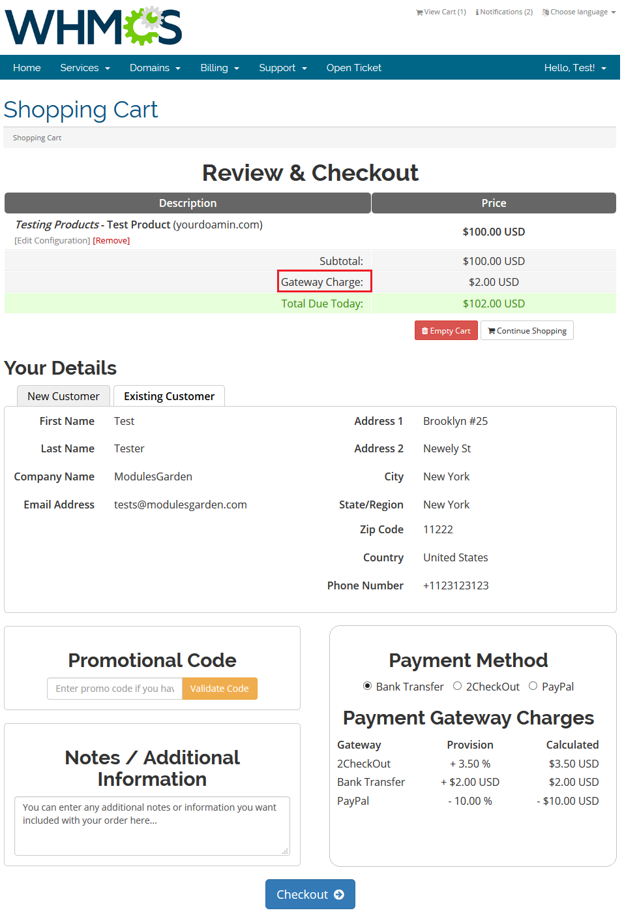
Task: Focus the promo code input field
Action: pos(115,689)
